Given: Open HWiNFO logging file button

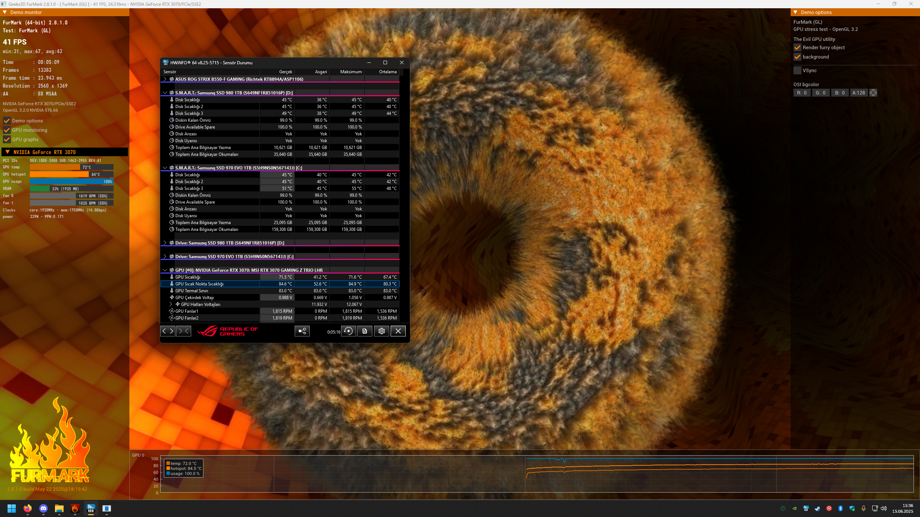Looking at the screenshot, I should pyautogui.click(x=365, y=331).
